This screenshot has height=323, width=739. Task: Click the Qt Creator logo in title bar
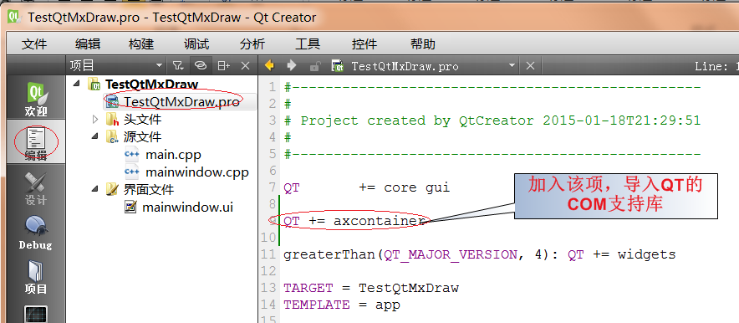point(15,18)
